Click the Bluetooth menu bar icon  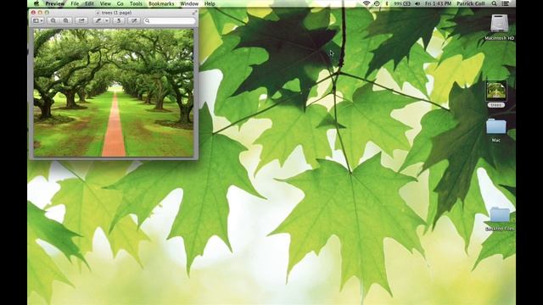[387, 3]
